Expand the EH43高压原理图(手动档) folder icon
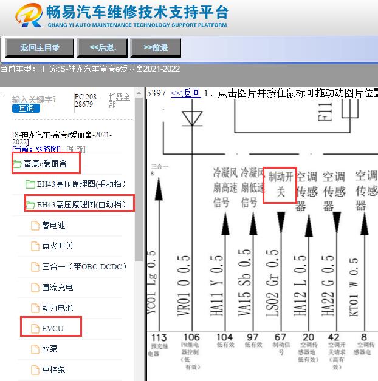 coord(30,184)
